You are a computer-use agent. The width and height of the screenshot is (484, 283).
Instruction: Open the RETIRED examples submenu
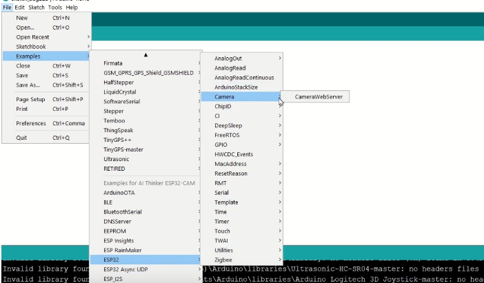[x=145, y=169]
